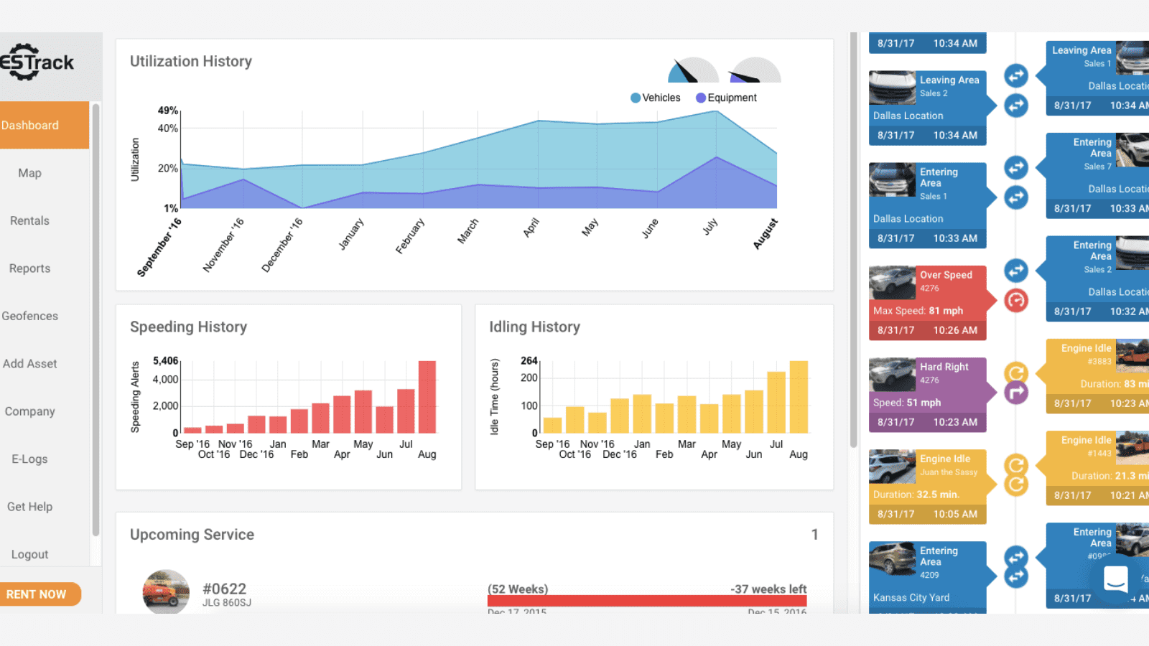Click geofence icon for Entering Area 4209
Viewport: 1149px width, 646px height.
coord(1016,576)
